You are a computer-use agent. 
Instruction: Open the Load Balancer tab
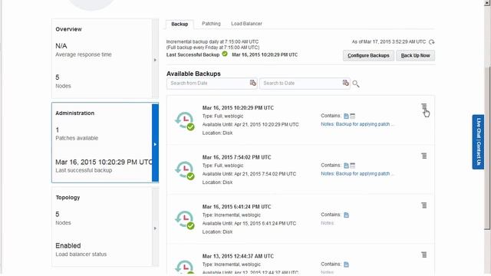tap(246, 24)
